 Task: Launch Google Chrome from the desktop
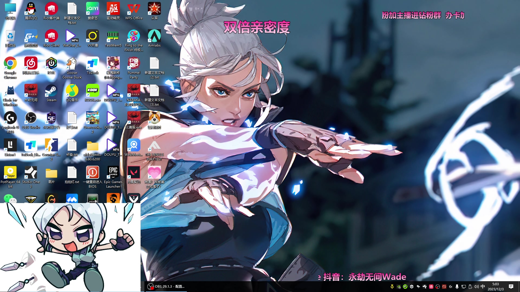click(x=10, y=68)
